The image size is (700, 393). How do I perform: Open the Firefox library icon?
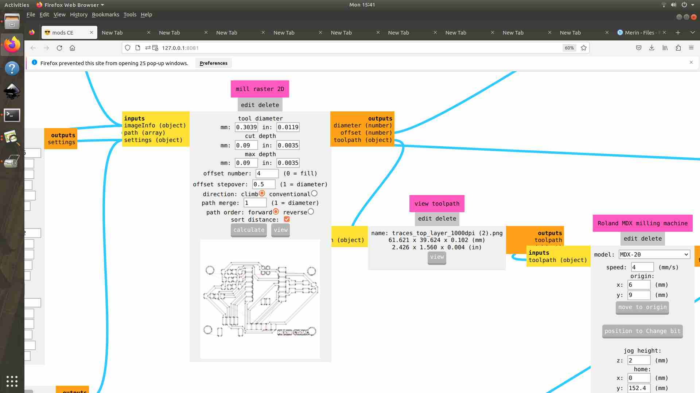tap(665, 48)
